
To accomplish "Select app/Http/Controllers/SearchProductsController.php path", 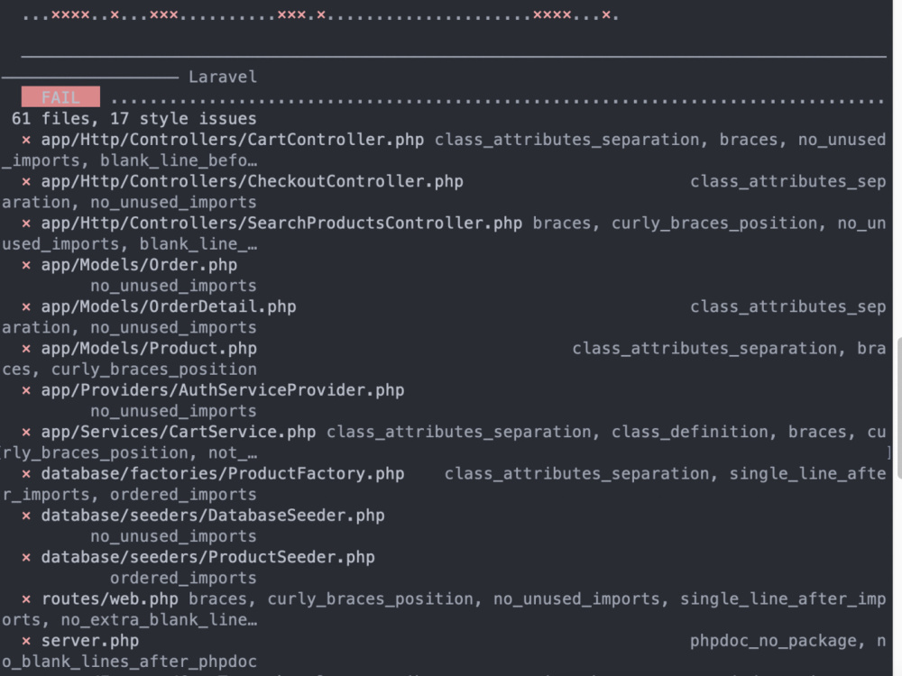I will point(281,223).
